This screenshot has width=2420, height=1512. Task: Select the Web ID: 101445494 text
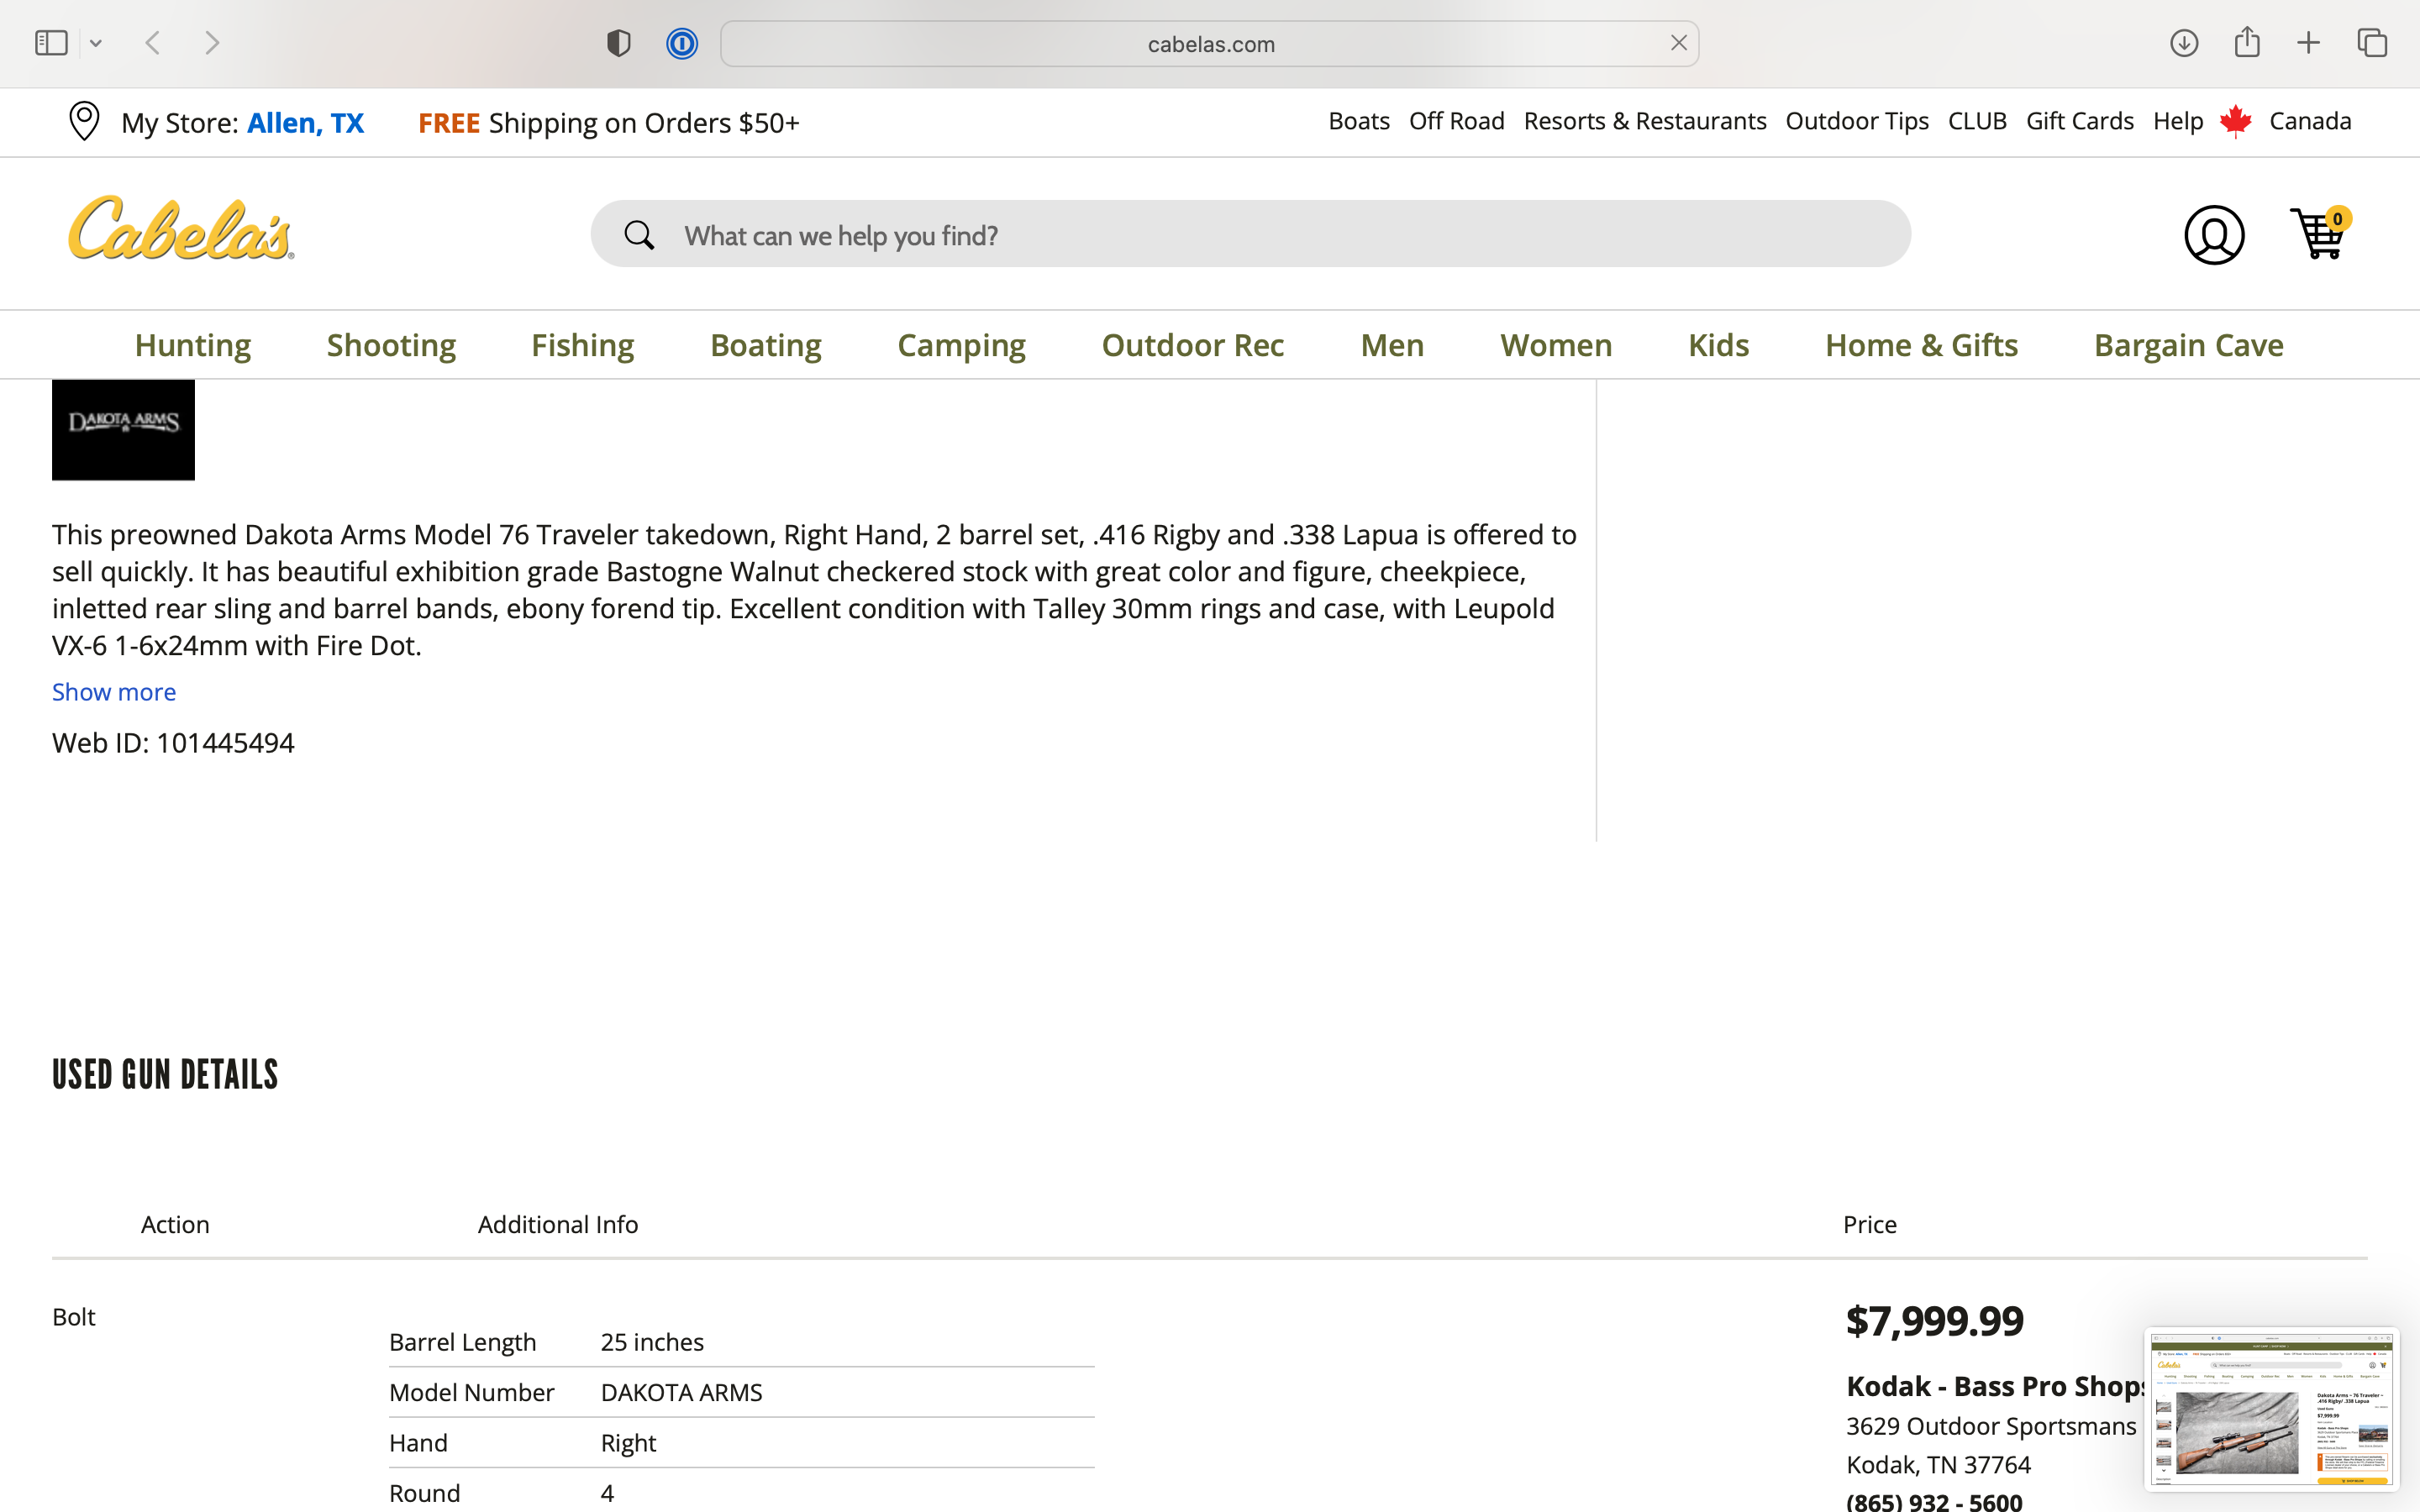[173, 743]
